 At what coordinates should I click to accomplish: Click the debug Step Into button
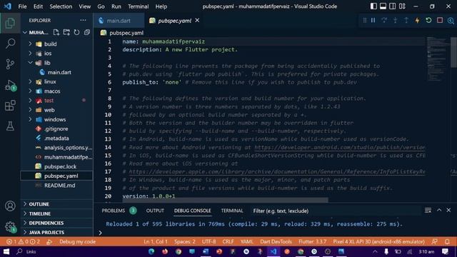tap(395, 20)
